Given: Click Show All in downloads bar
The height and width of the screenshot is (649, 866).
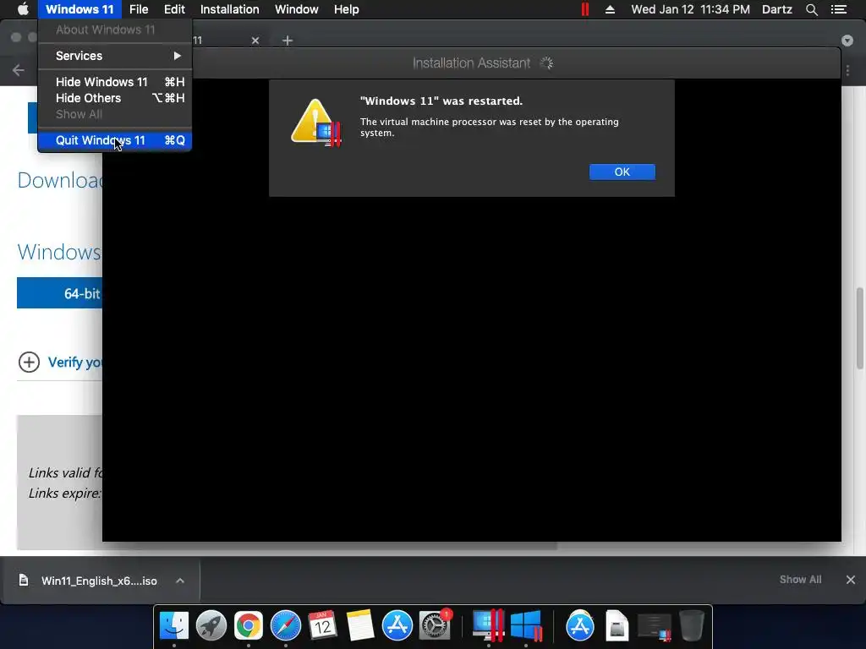Looking at the screenshot, I should (800, 580).
